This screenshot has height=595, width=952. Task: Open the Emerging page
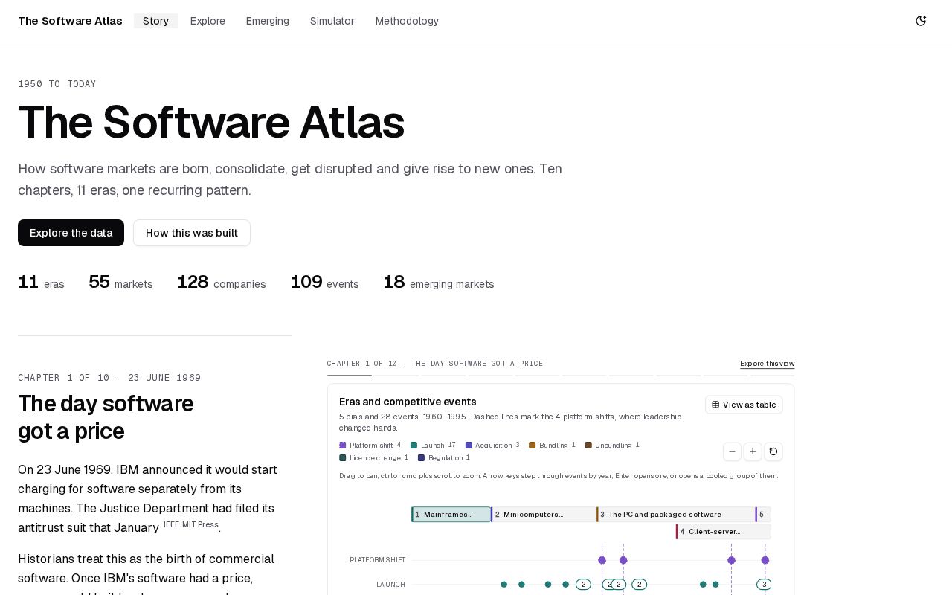[268, 21]
